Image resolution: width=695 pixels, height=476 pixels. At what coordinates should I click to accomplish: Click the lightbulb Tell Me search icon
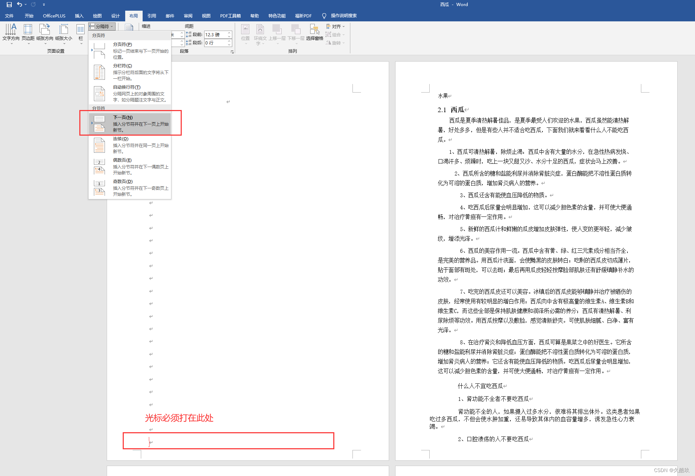click(324, 16)
